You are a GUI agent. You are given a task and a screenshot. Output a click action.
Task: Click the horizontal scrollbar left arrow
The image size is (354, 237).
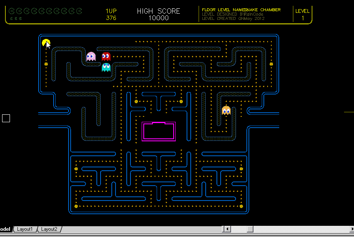pos(227,229)
